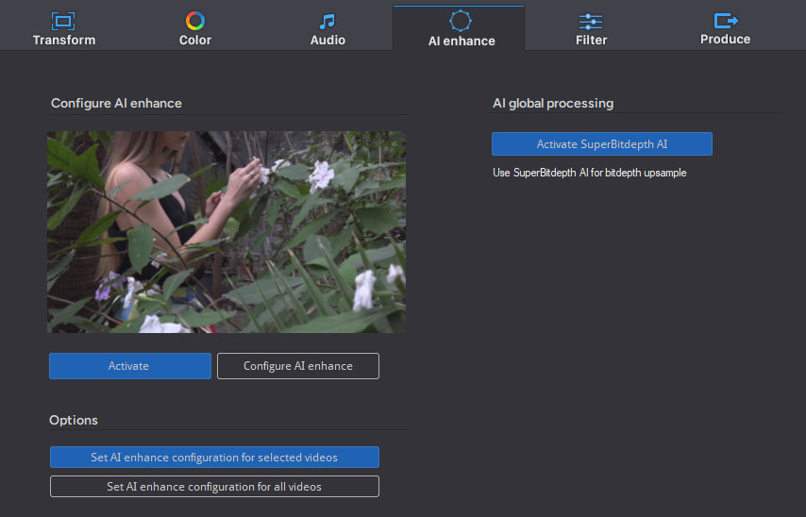Click the 'Options' section heading

74,421
